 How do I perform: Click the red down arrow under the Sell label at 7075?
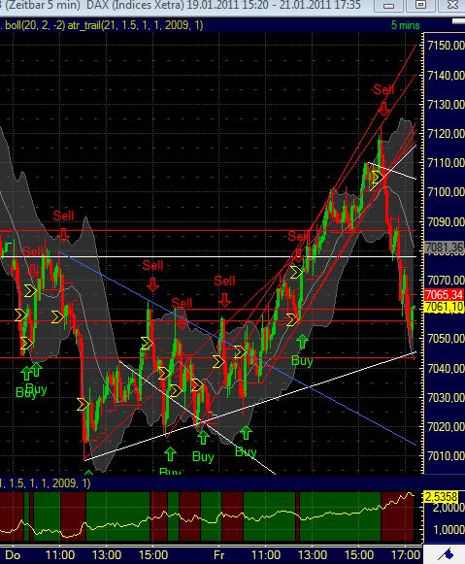point(152,284)
